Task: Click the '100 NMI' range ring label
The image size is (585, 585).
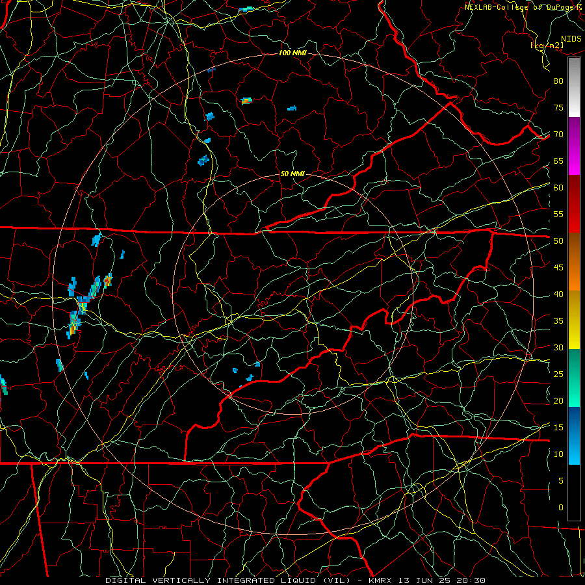Action: [x=292, y=53]
